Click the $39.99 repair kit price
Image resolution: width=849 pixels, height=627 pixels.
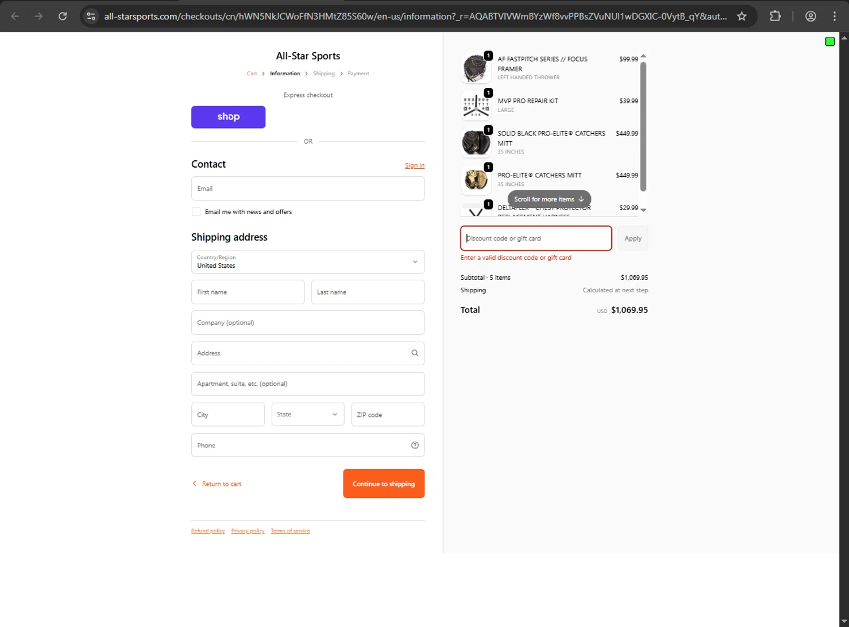point(628,101)
